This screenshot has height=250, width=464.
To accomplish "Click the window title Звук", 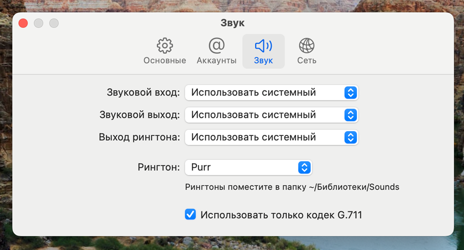I will (x=232, y=23).
